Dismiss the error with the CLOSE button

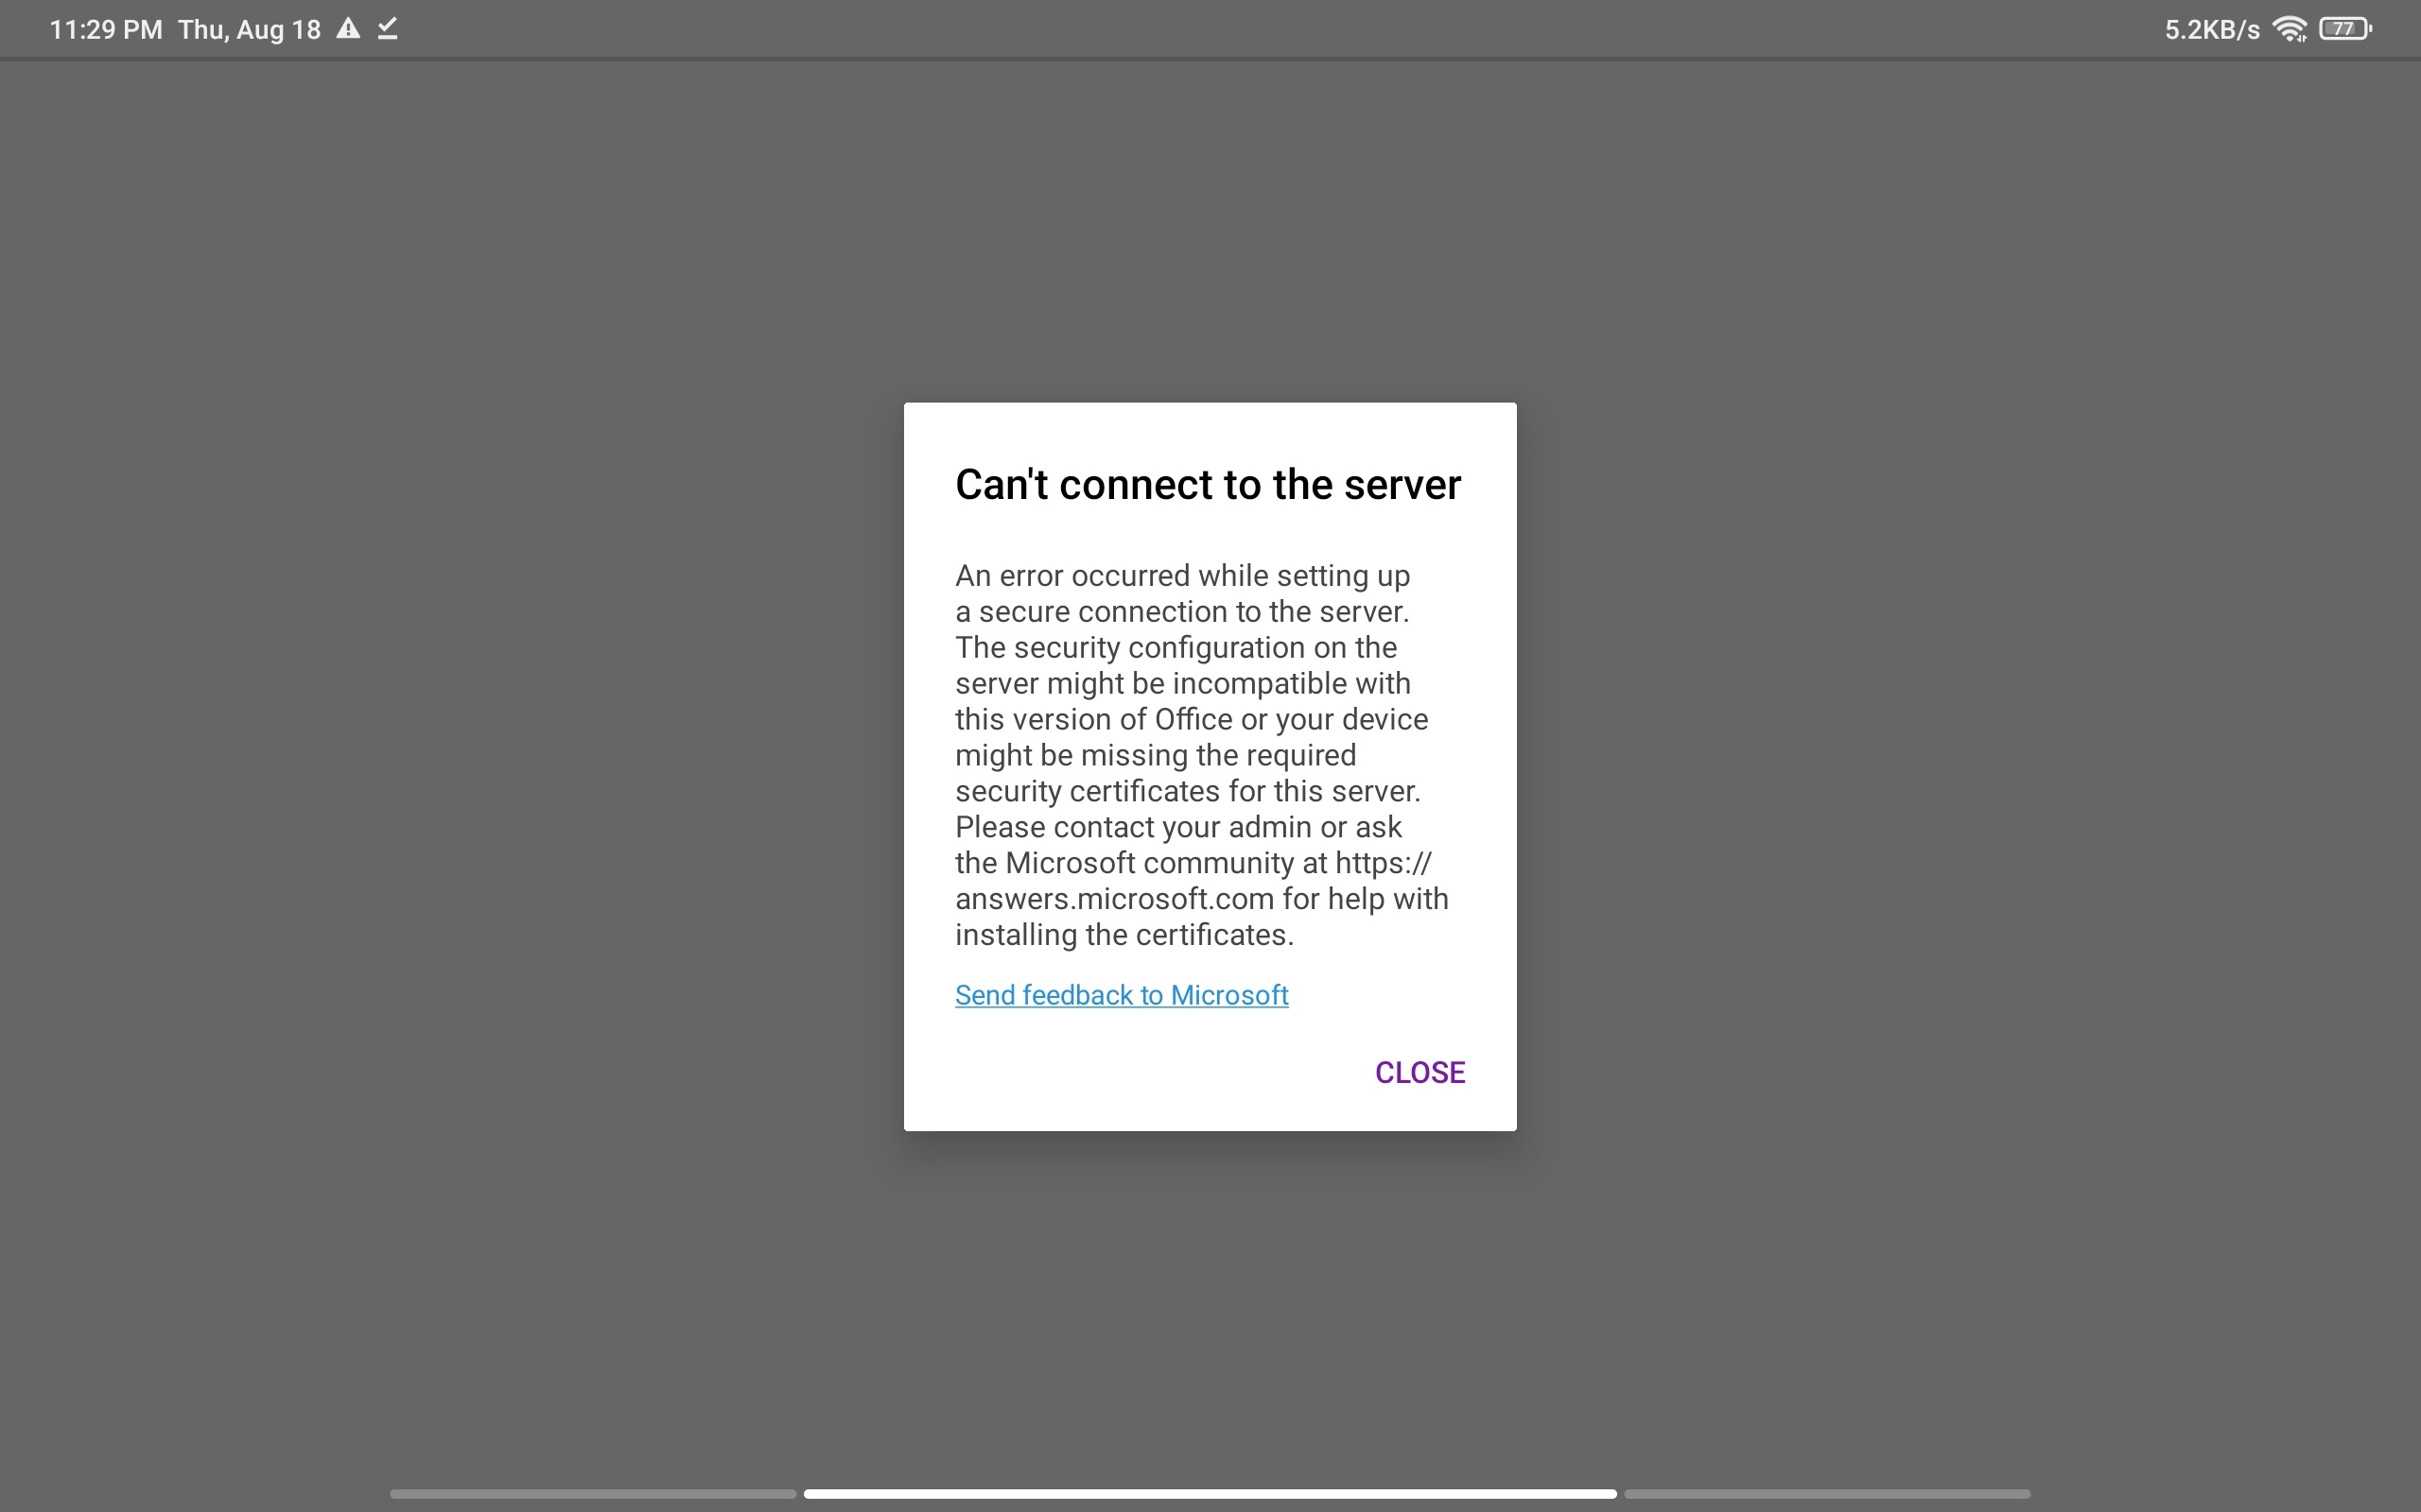click(x=1420, y=1072)
